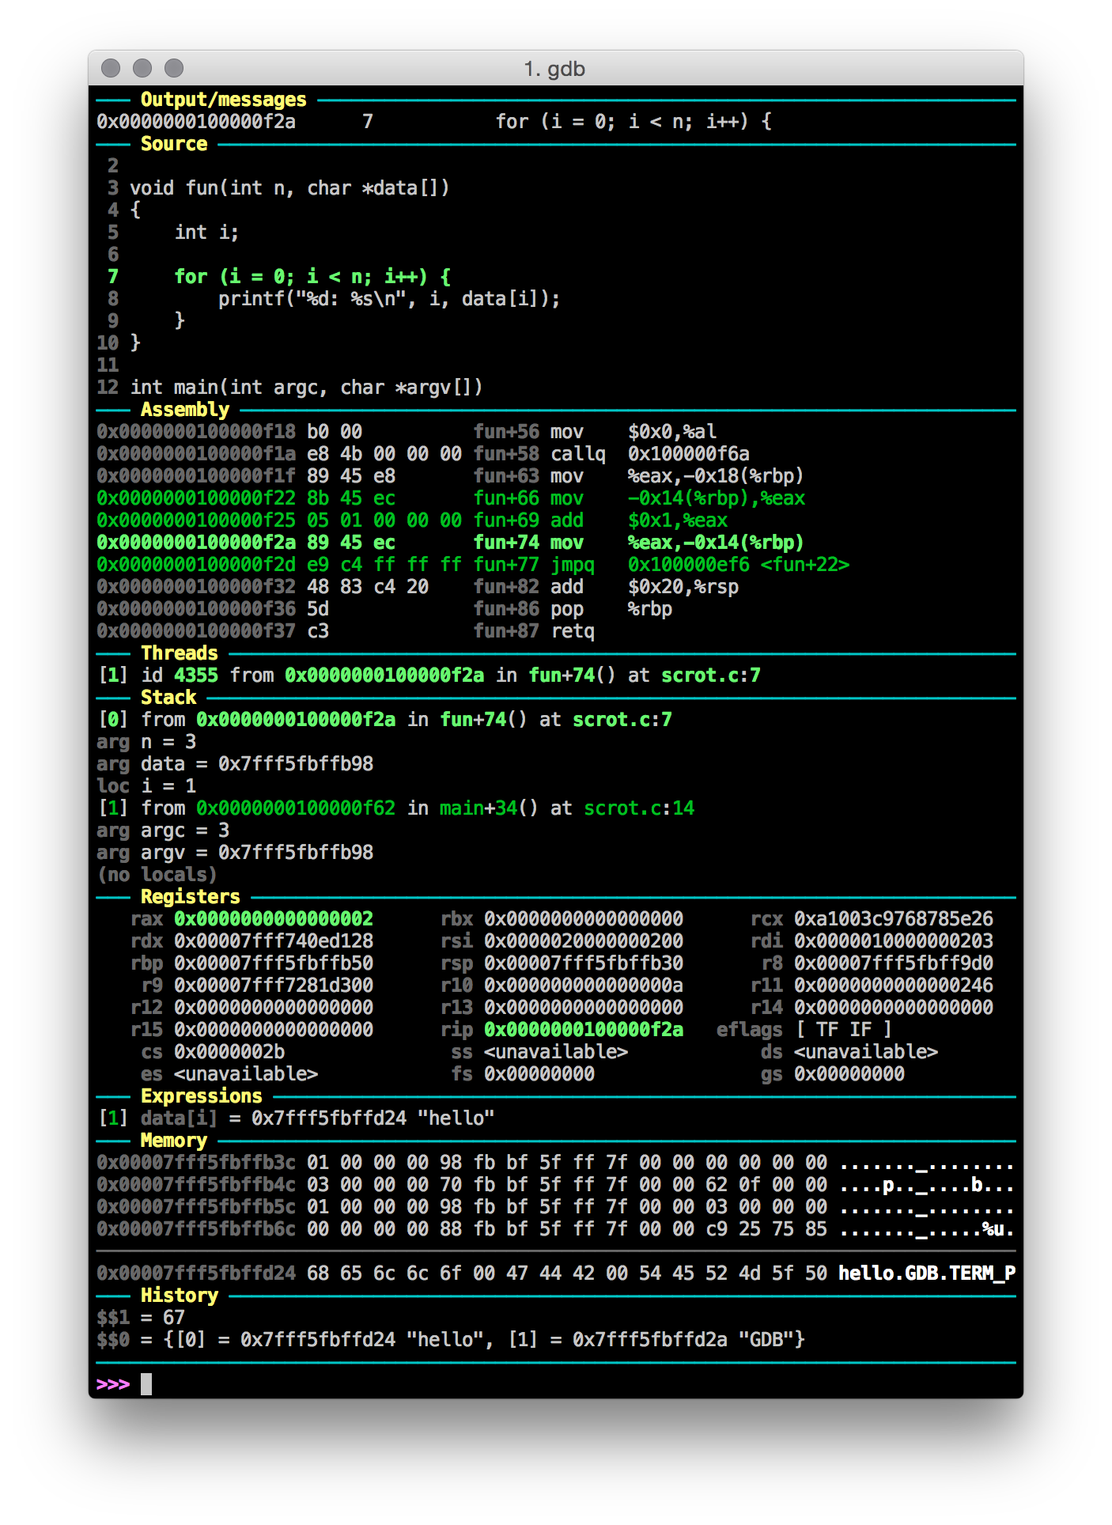
Task: Click the '(no locals)' text
Action: [x=157, y=875]
